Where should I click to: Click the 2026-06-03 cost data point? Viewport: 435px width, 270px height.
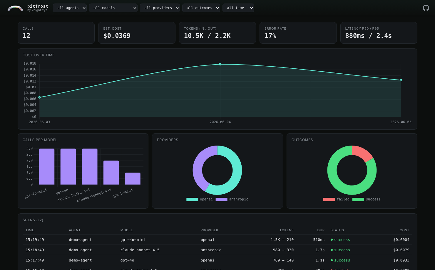39,97
